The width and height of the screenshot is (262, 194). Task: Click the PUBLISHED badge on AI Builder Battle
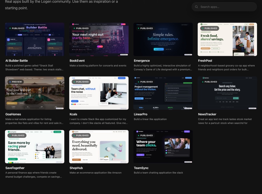pyautogui.click(x=17, y=28)
